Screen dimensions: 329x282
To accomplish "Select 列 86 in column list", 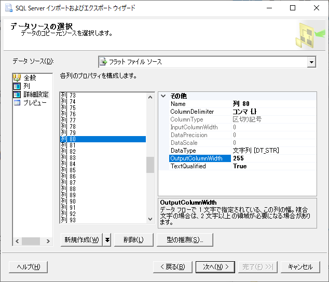I will tap(103, 177).
